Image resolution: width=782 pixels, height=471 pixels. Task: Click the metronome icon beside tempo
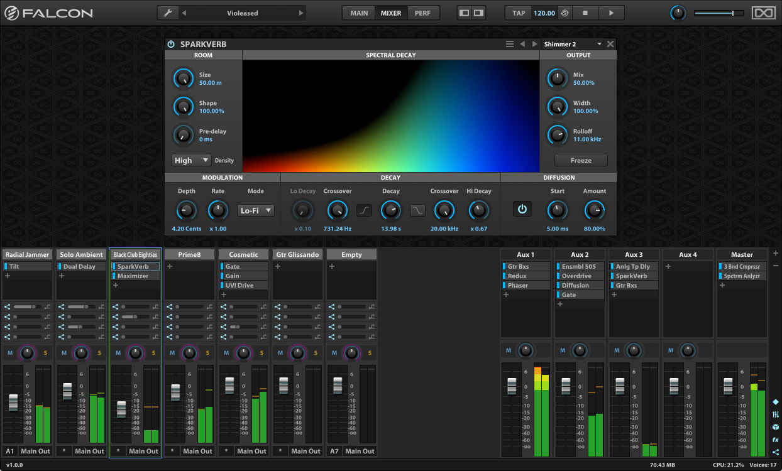[x=564, y=13]
